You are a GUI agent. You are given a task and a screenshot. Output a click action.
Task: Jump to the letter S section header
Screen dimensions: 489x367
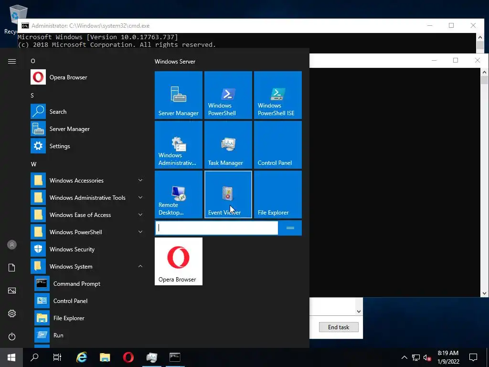(x=32, y=95)
